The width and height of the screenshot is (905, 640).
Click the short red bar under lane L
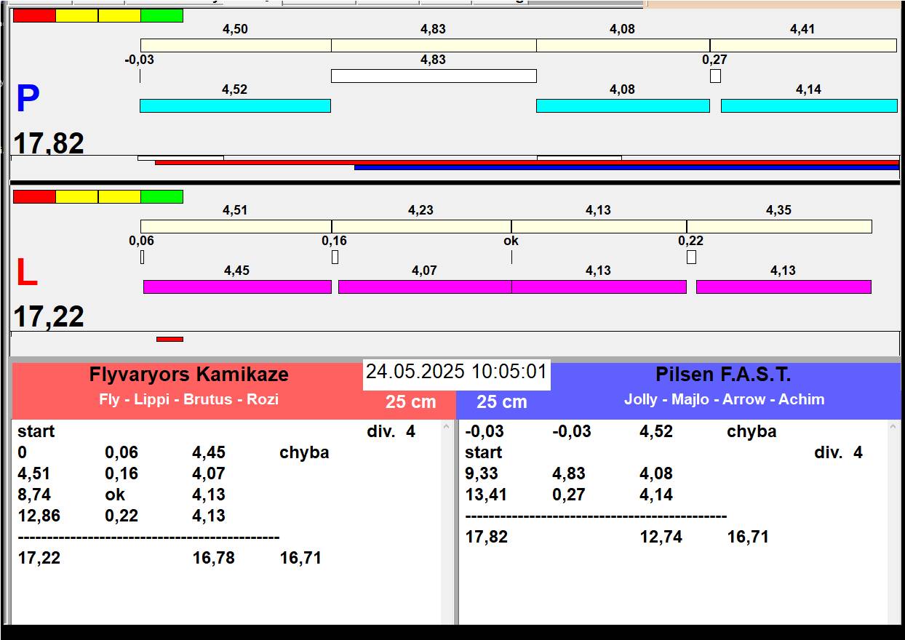click(170, 339)
